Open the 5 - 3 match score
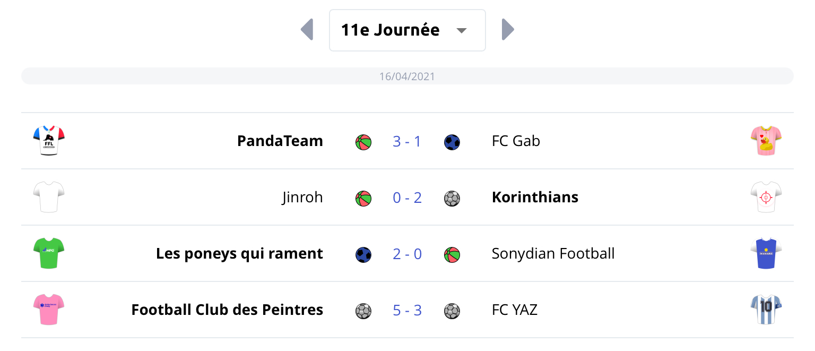 [x=407, y=310]
